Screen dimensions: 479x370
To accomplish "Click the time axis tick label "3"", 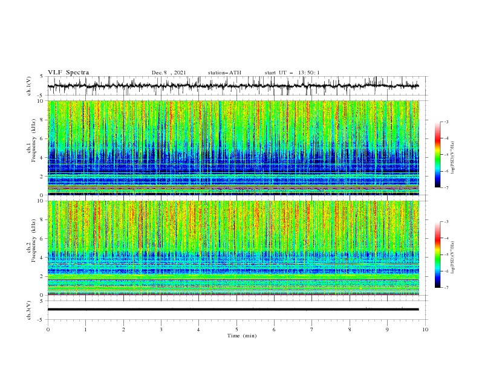I will [161, 329].
